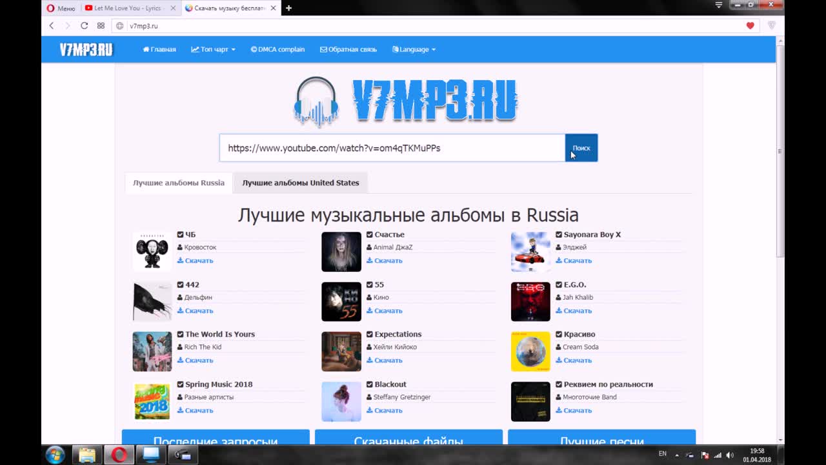Viewport: 826px width, 465px height.
Task: Click the browser back arrow icon
Action: pyautogui.click(x=52, y=26)
